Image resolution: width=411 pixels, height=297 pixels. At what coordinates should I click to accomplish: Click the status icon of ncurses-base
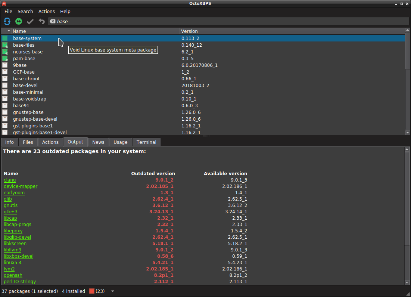point(5,52)
